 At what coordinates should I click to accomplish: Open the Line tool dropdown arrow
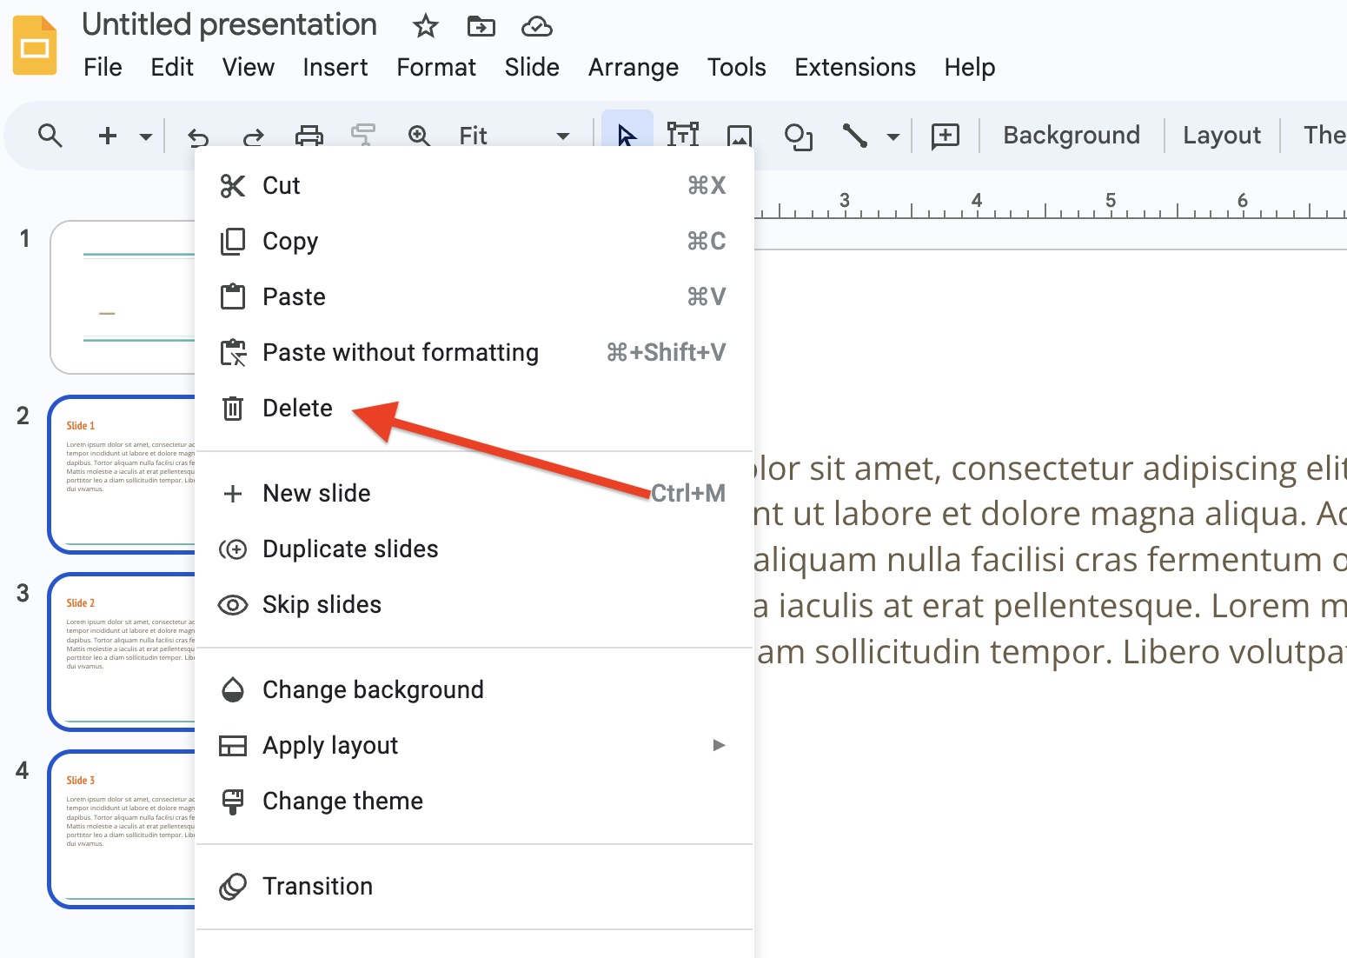coord(893,136)
